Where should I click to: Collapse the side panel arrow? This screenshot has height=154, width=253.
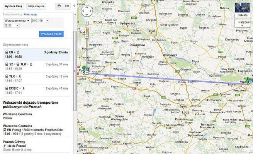74,6
